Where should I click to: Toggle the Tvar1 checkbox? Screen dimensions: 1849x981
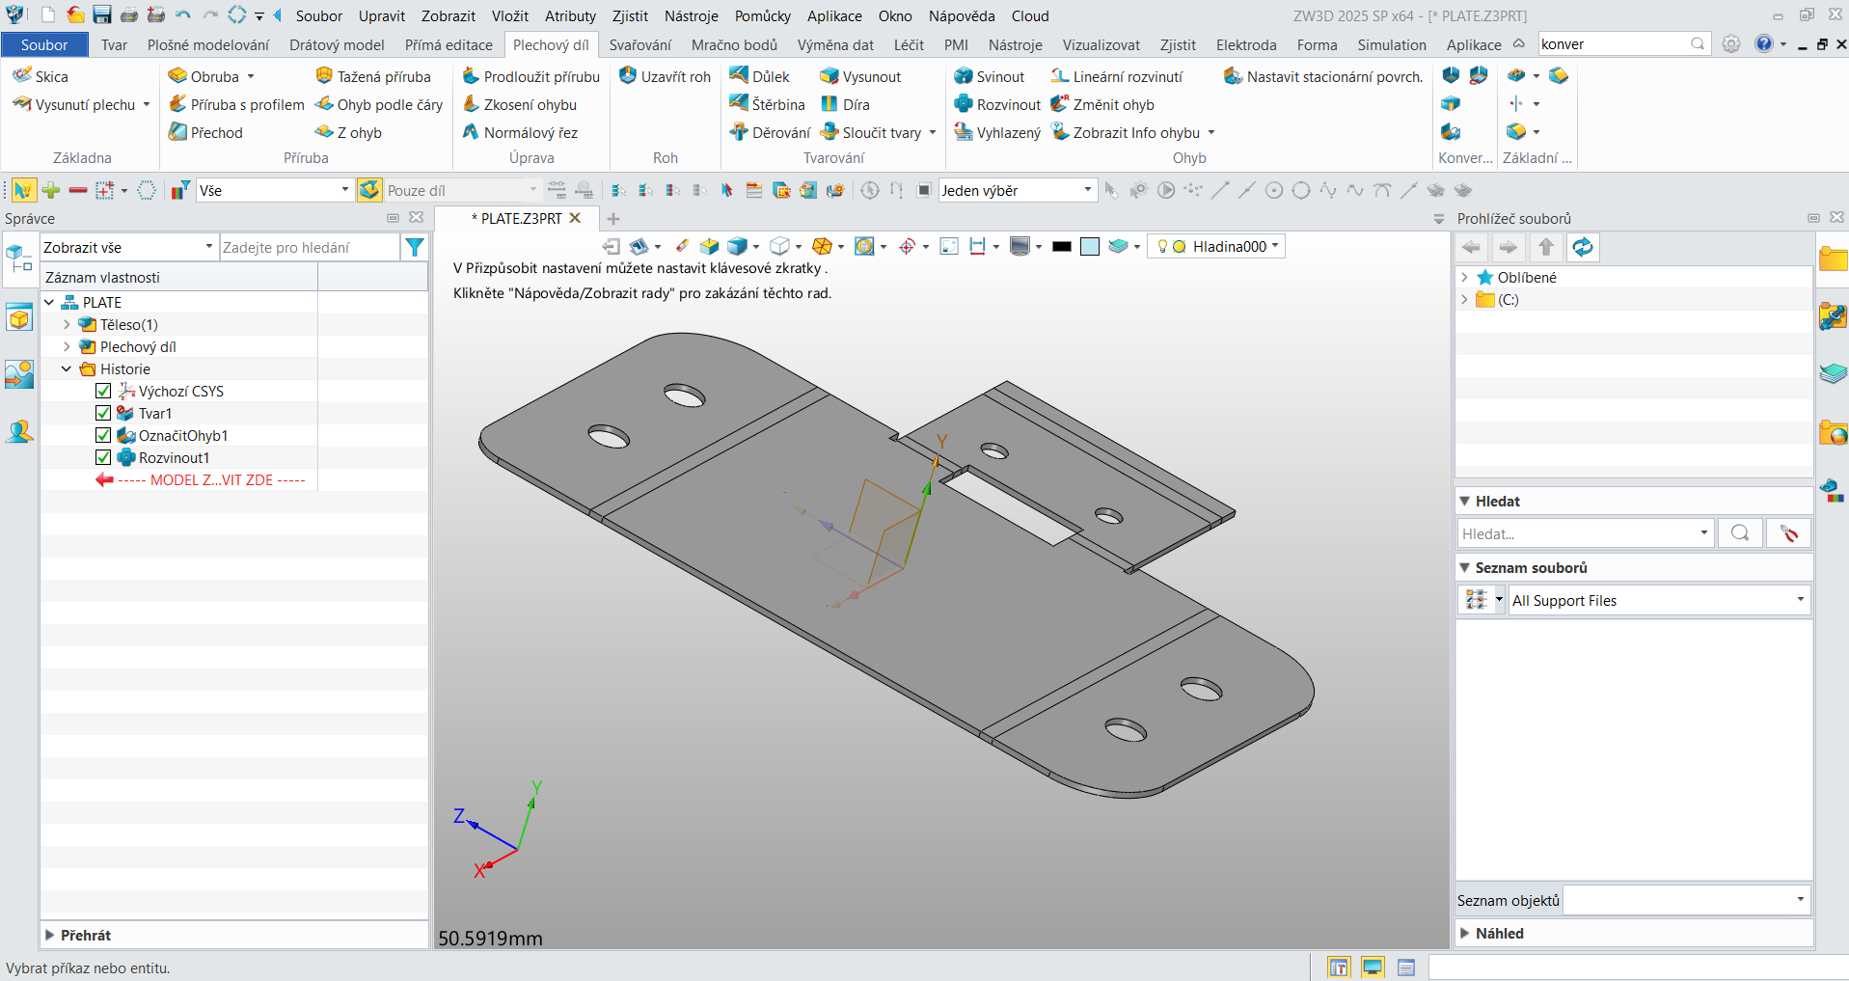pos(103,413)
